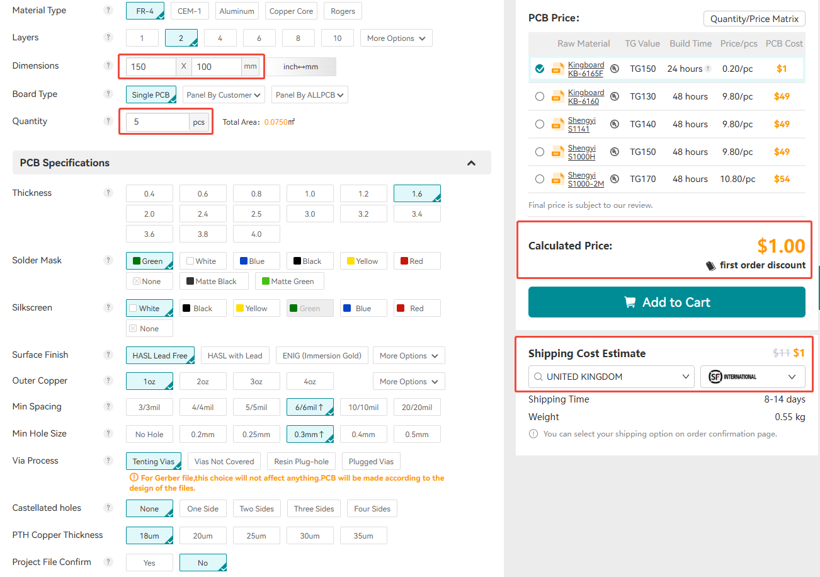Click the Quantity input field

[157, 122]
